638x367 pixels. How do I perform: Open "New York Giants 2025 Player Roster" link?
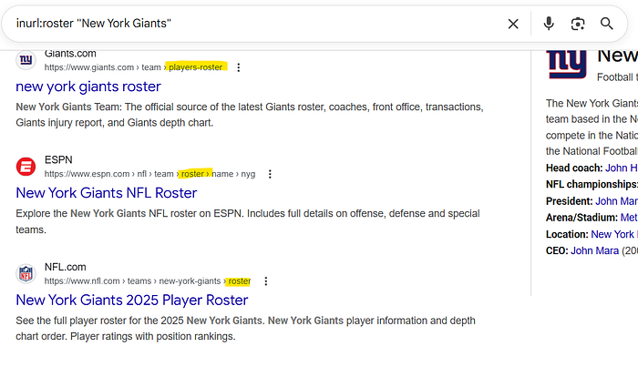(x=132, y=300)
